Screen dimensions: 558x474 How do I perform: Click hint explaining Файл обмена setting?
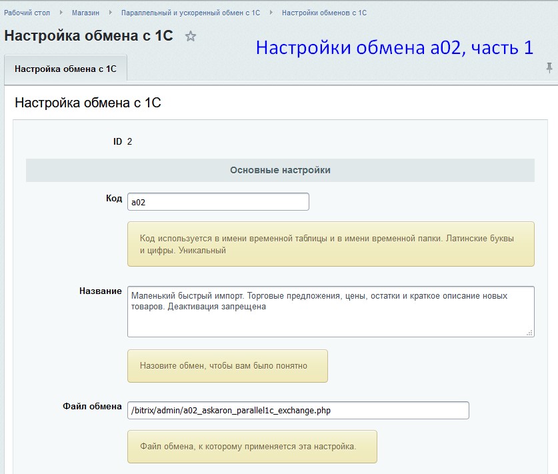pos(252,447)
